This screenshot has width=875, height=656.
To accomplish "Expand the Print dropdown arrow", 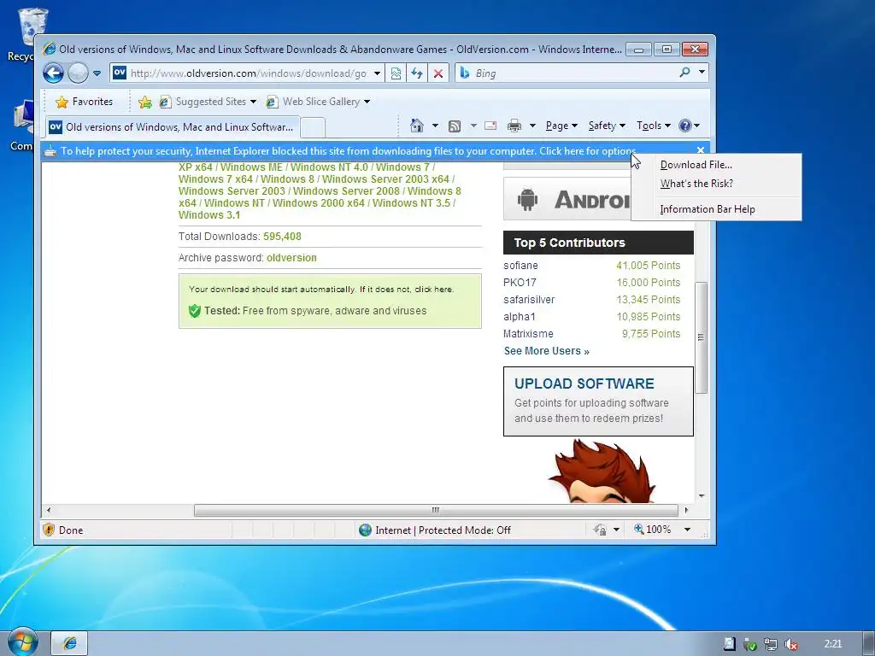I will (x=532, y=126).
